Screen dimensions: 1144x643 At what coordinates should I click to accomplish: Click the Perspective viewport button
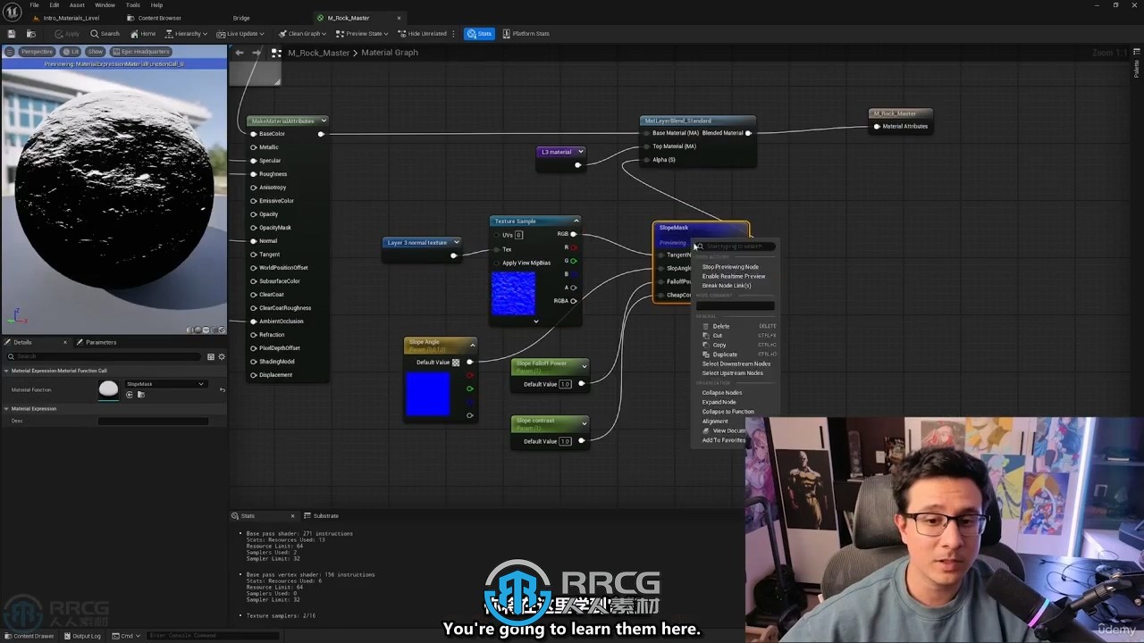[x=37, y=52]
